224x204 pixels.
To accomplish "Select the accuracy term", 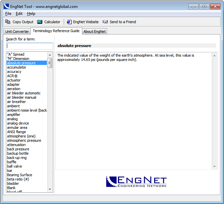I will [27, 72].
